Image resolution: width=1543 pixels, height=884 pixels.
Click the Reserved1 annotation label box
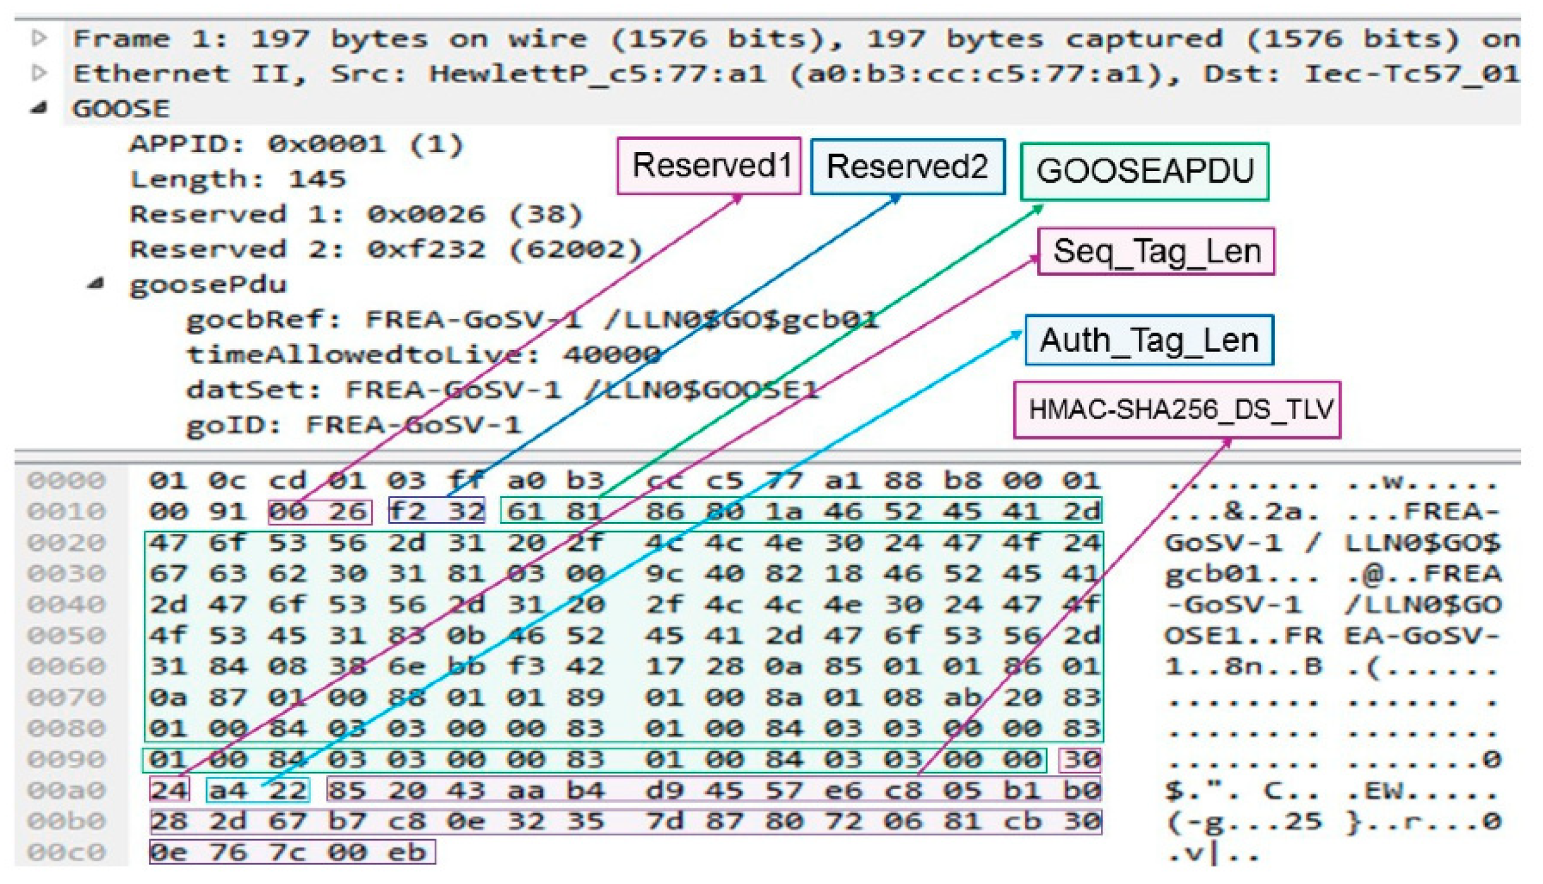[x=709, y=166]
